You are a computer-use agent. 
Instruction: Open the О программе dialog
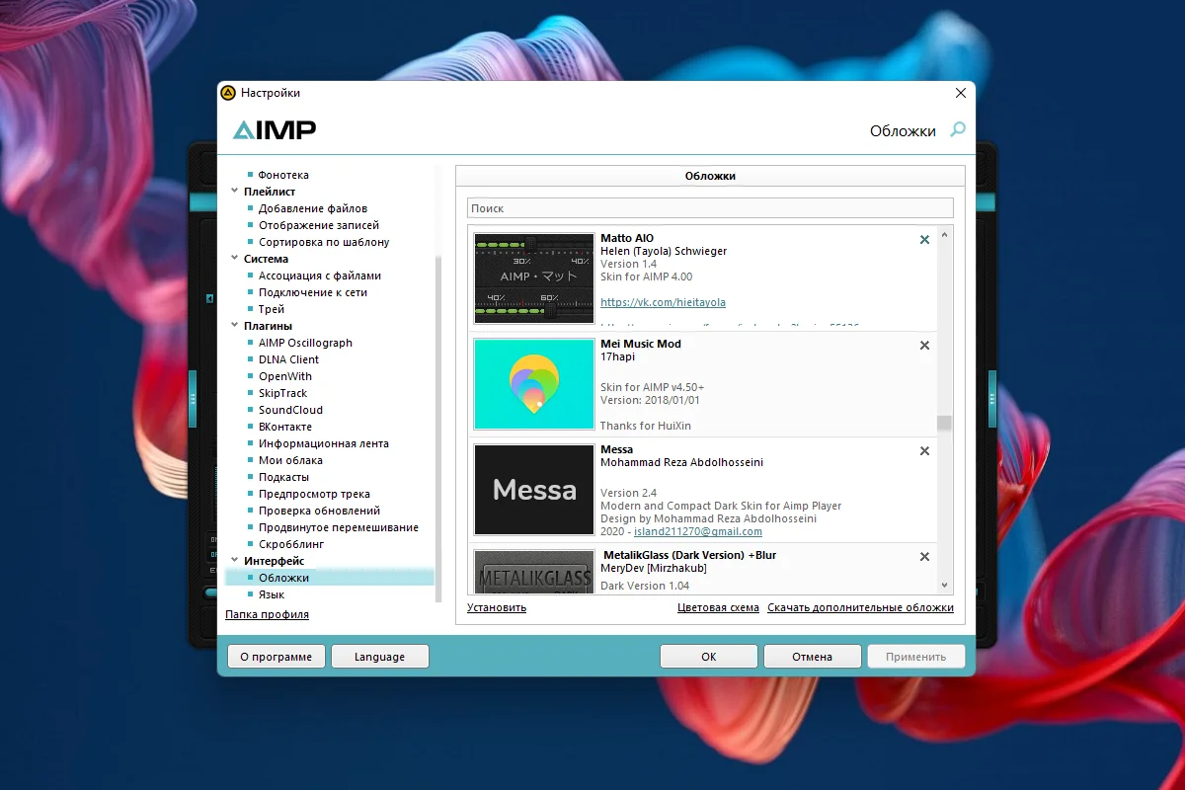pos(276,657)
